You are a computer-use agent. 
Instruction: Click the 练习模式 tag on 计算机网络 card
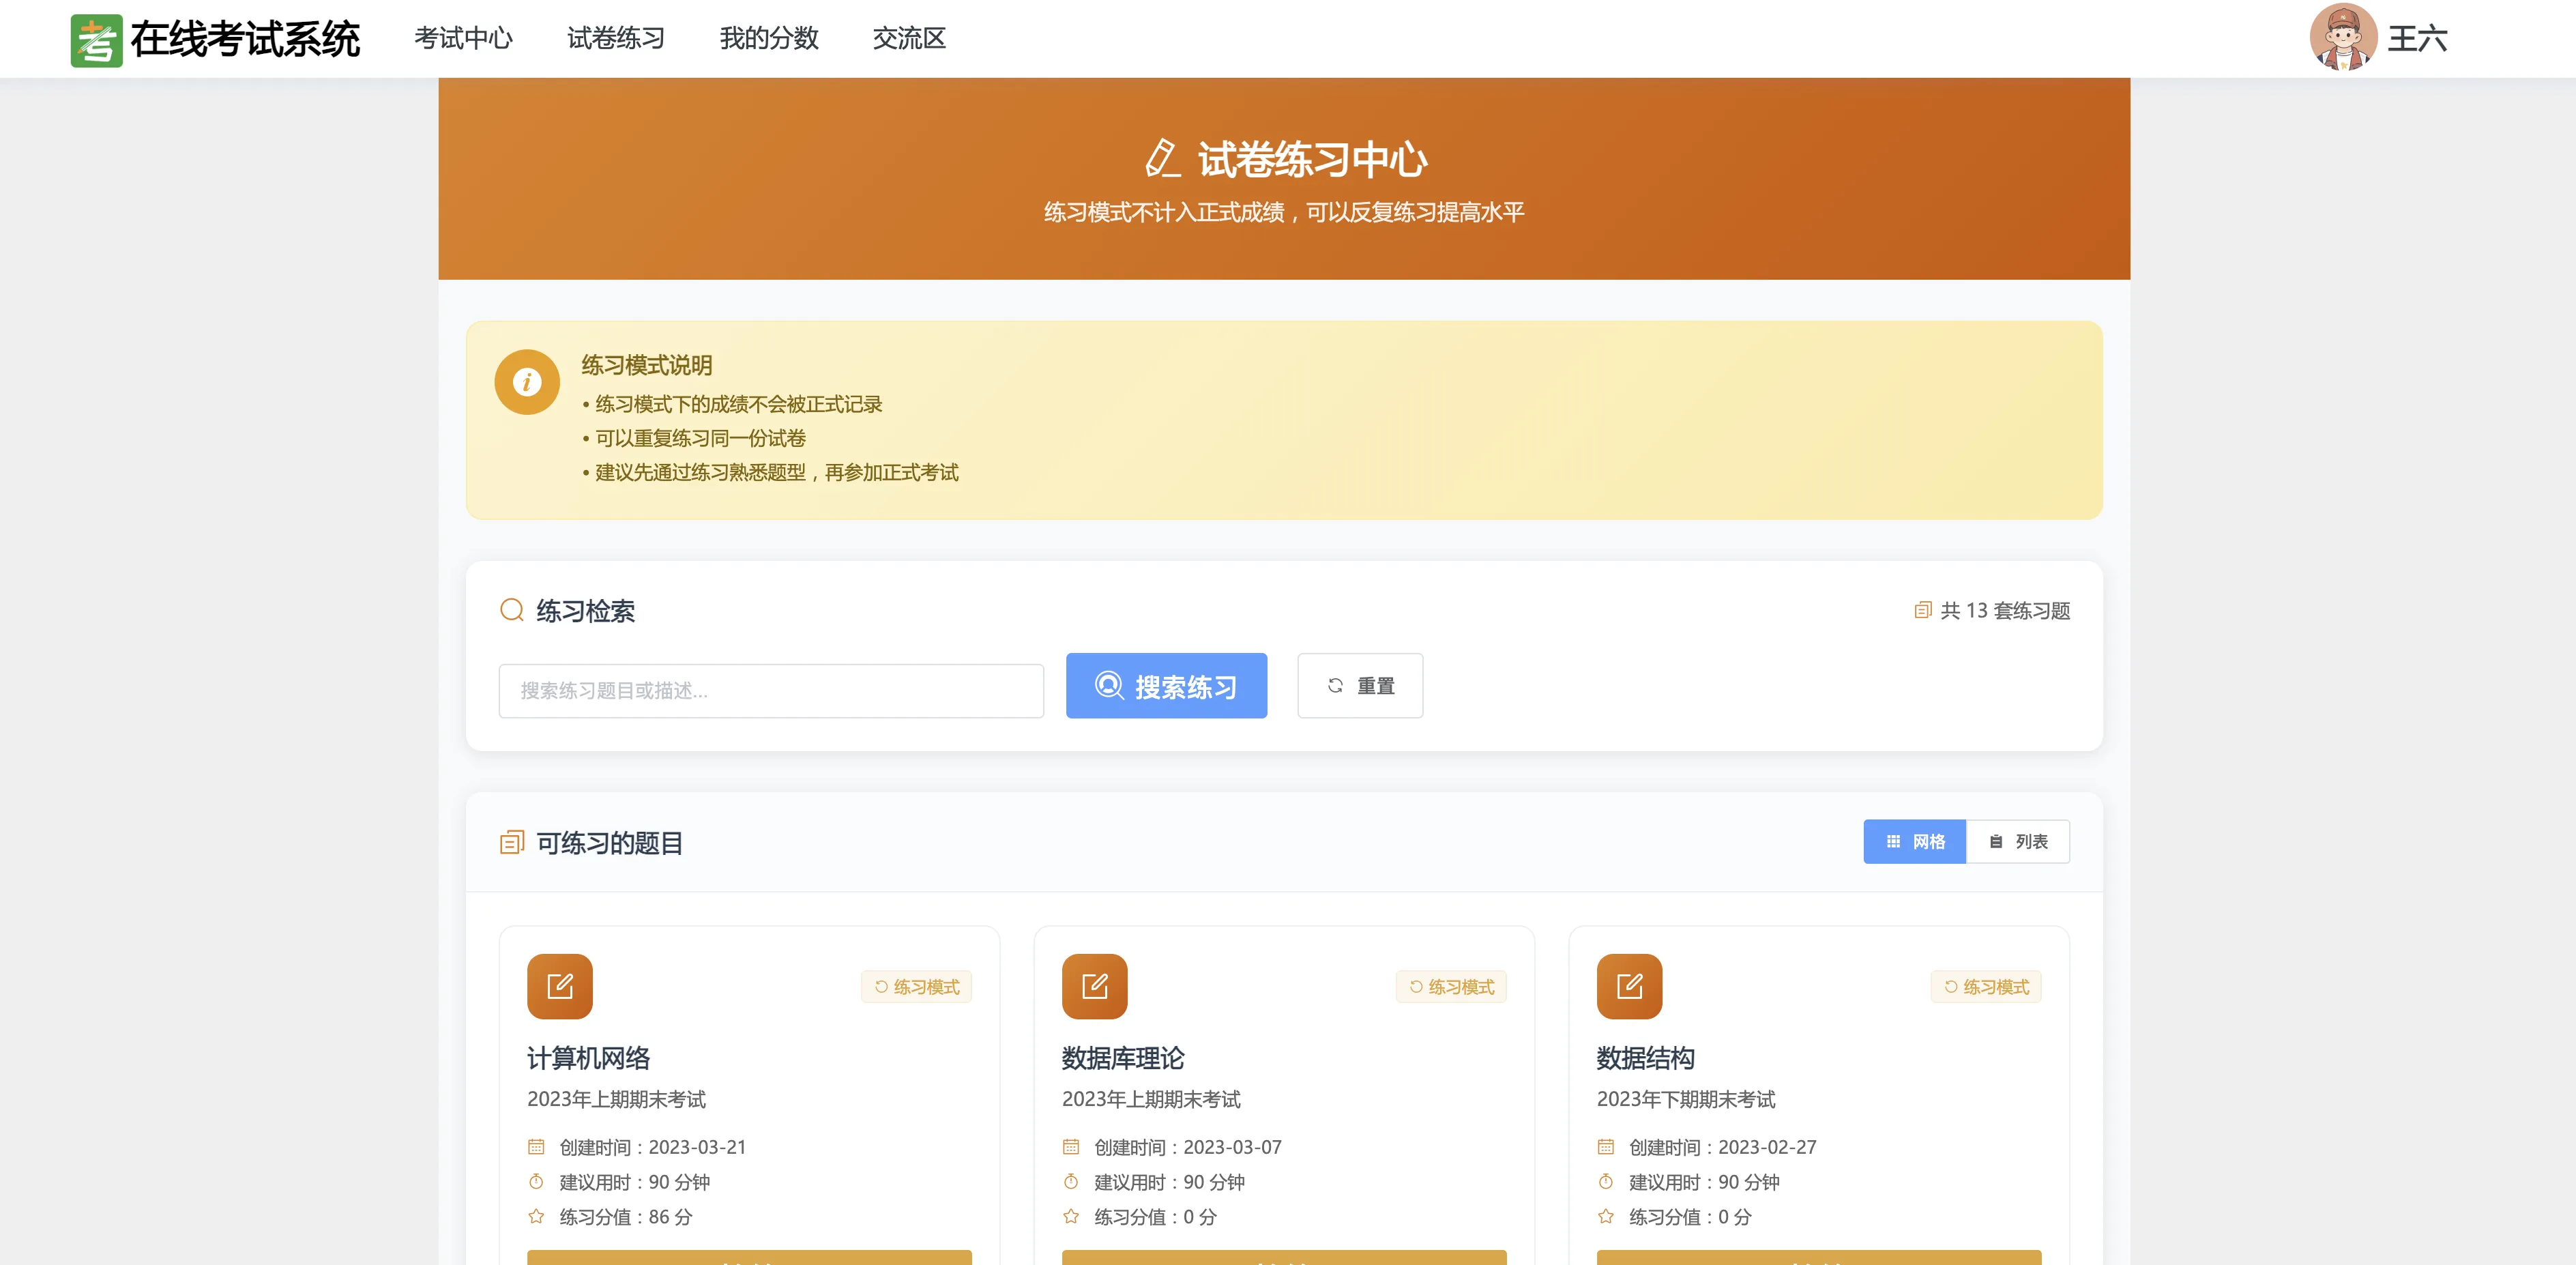click(x=916, y=987)
